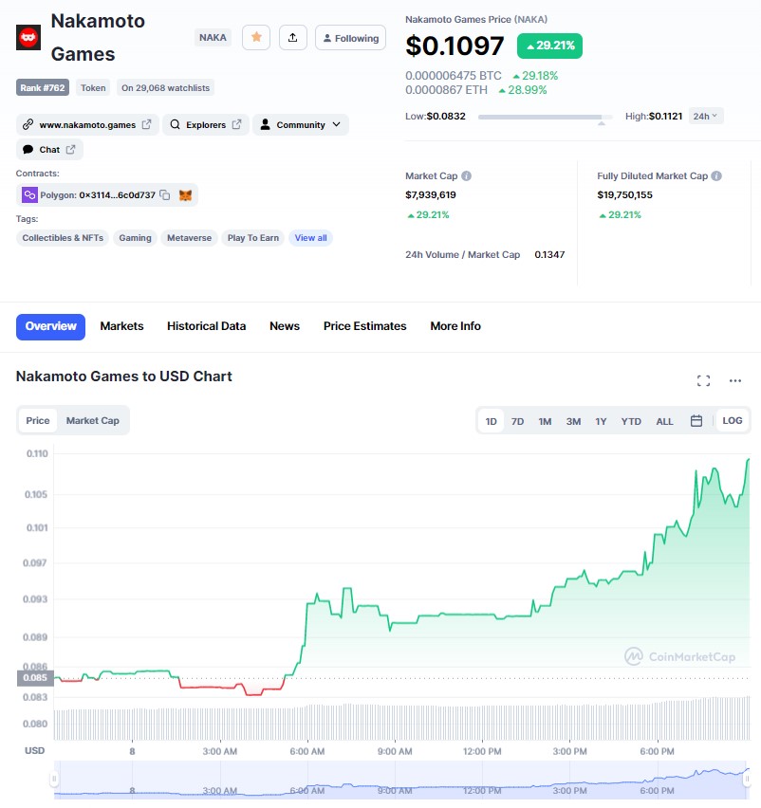Open the Overview tab
Viewport: 761px width, 808px height.
(50, 326)
